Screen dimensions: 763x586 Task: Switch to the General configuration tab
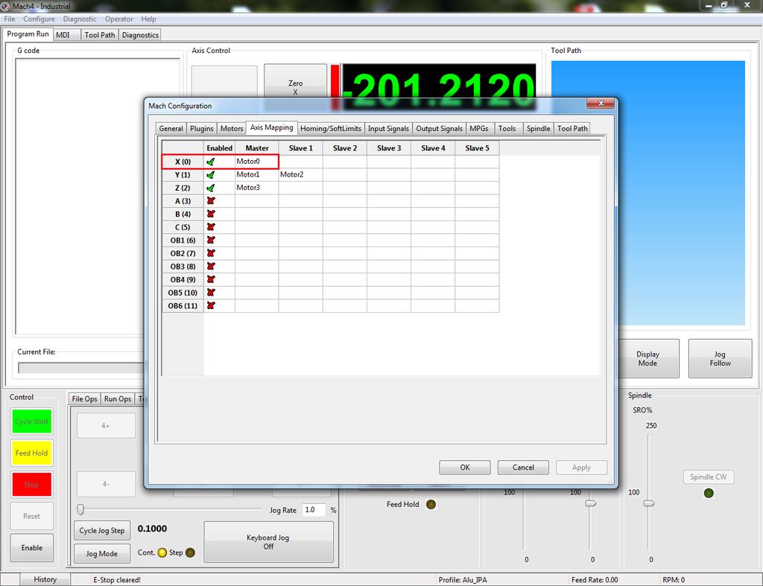pyautogui.click(x=171, y=128)
